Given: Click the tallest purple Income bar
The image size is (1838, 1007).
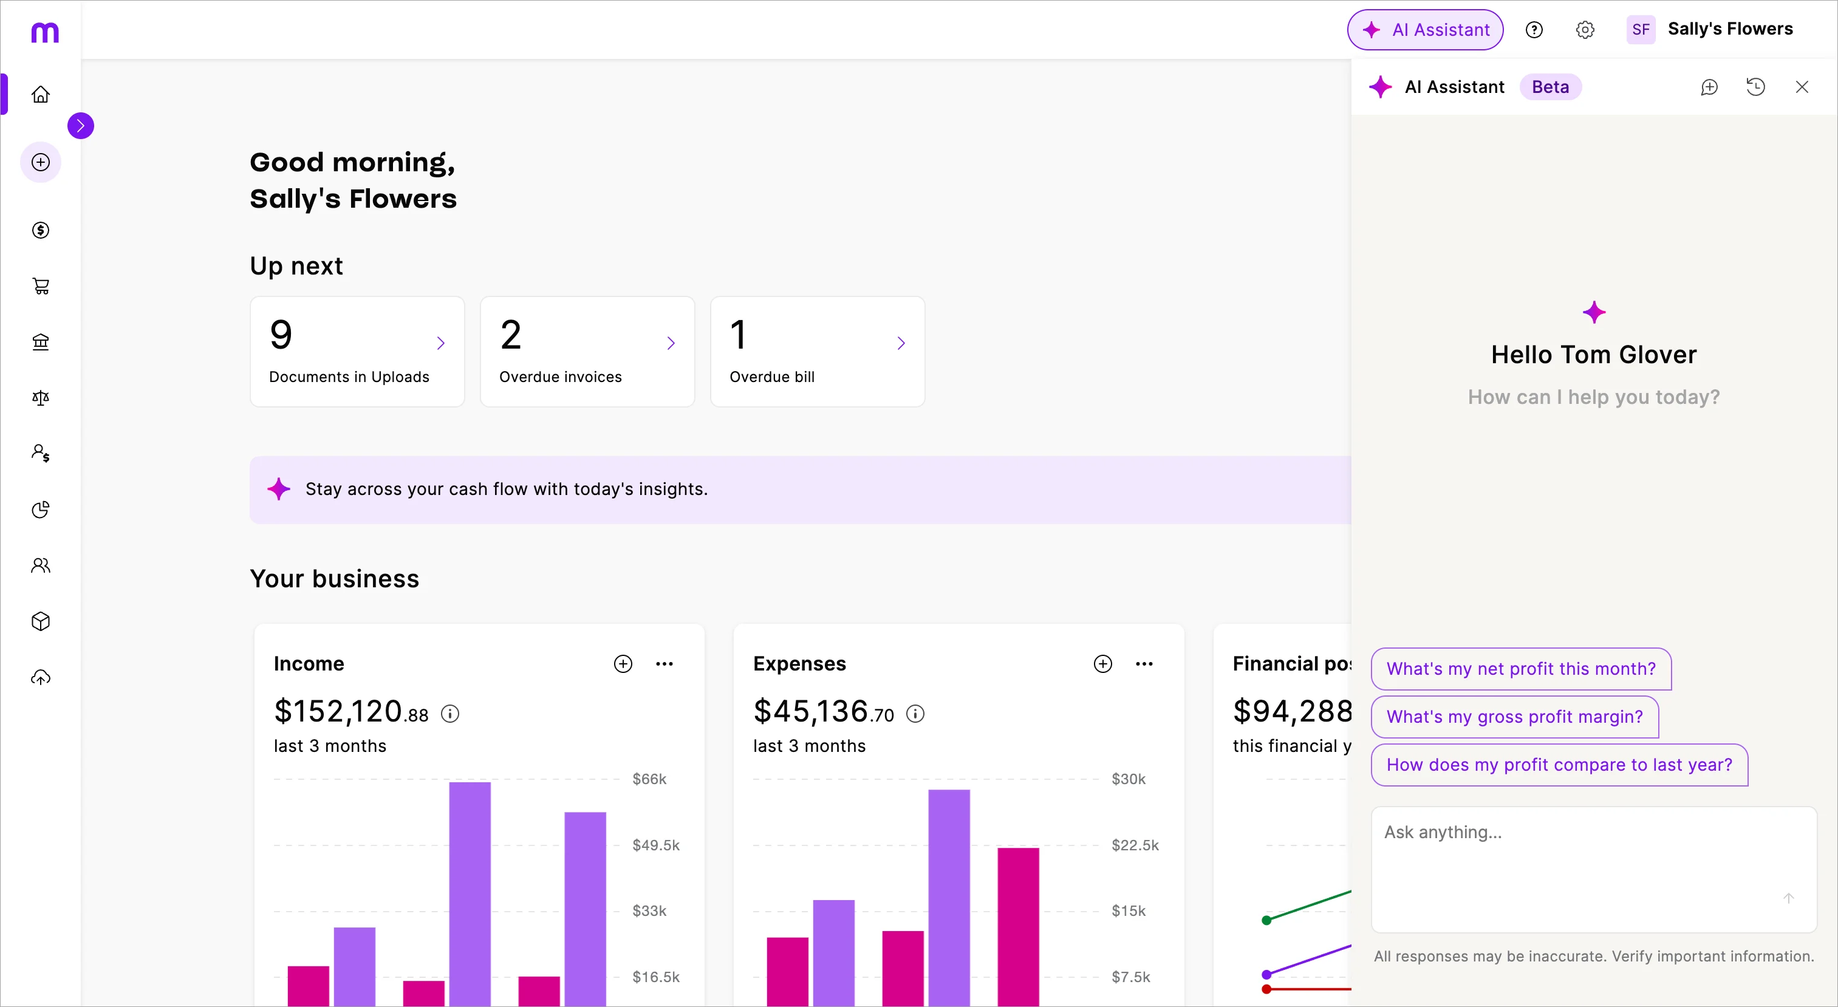Looking at the screenshot, I should tap(470, 893).
